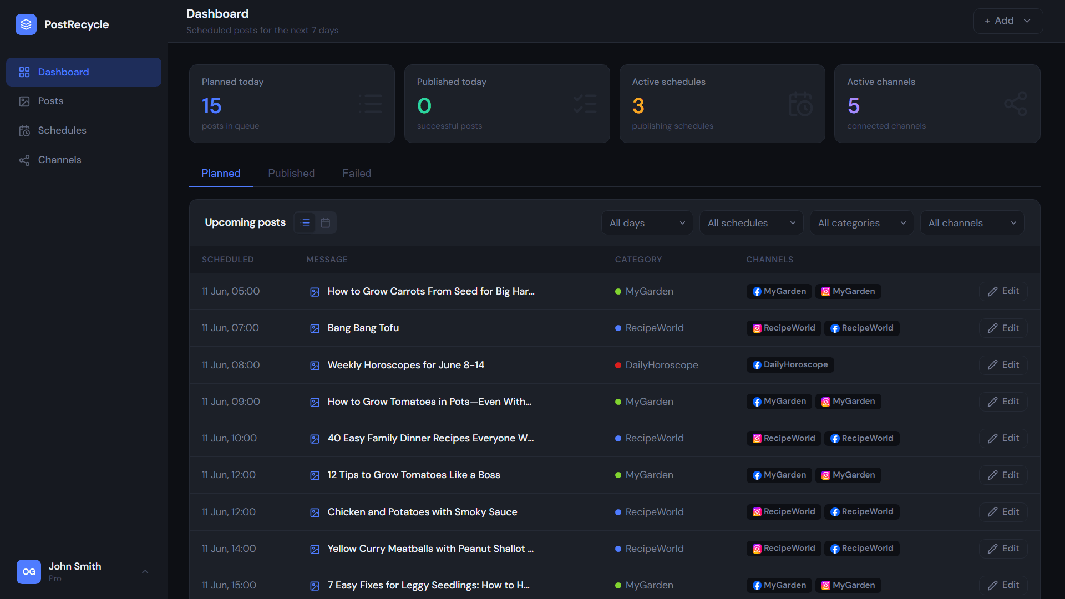Click green MyGarden category dot on Carrots row
This screenshot has width=1065, height=599.
pos(618,291)
